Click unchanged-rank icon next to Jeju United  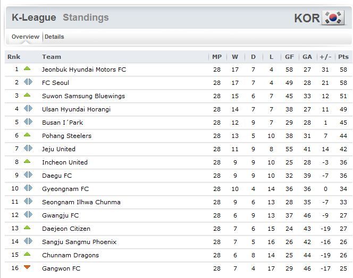(28, 148)
